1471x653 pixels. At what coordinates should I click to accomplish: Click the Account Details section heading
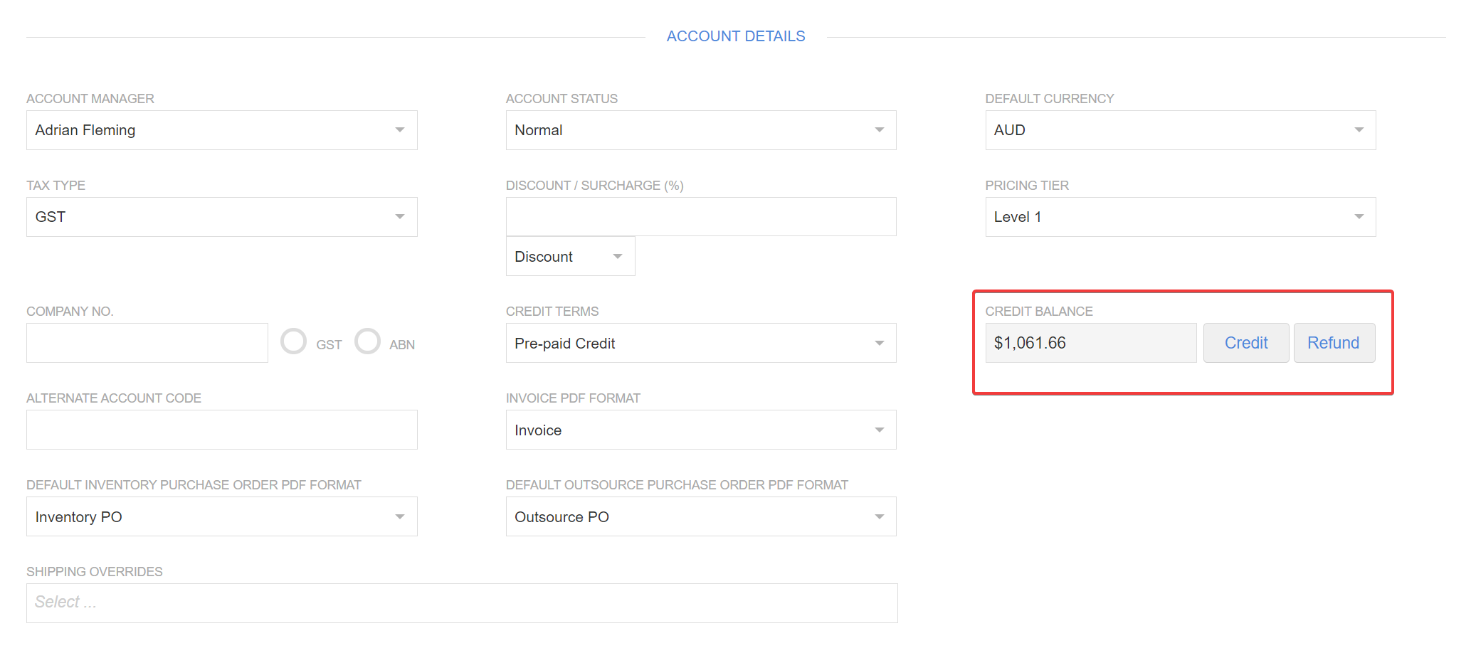click(x=736, y=36)
